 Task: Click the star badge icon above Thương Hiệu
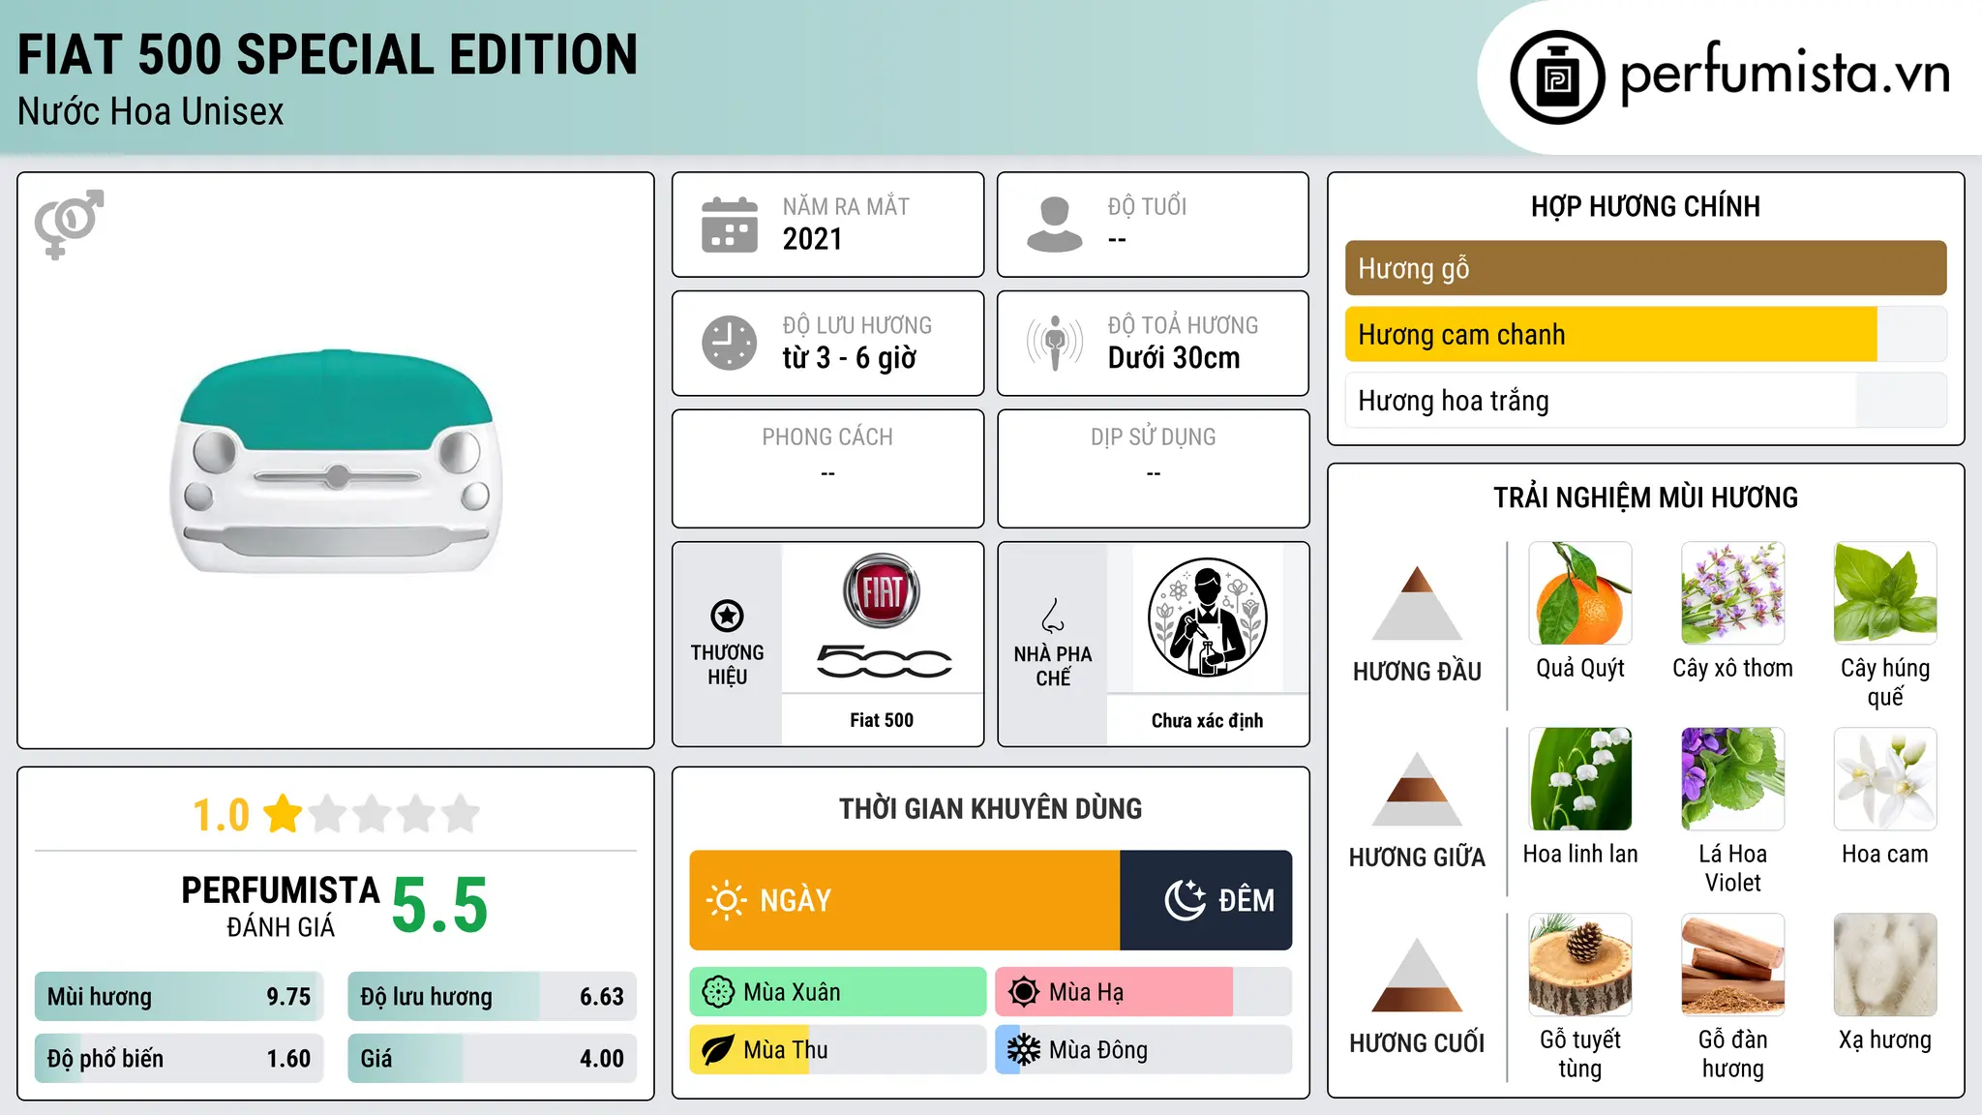[x=727, y=616]
